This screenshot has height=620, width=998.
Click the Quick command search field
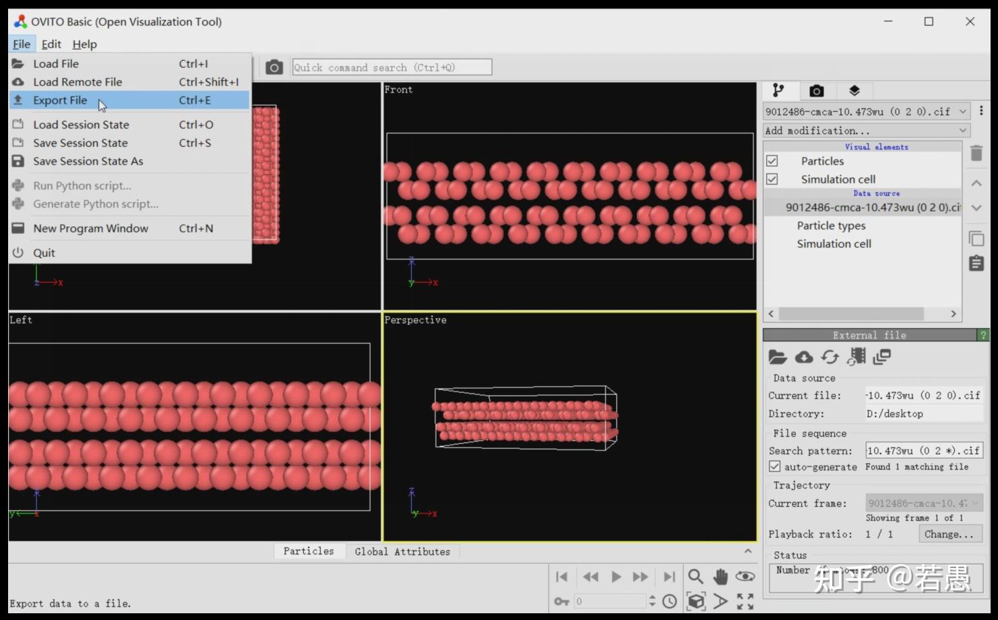point(392,67)
